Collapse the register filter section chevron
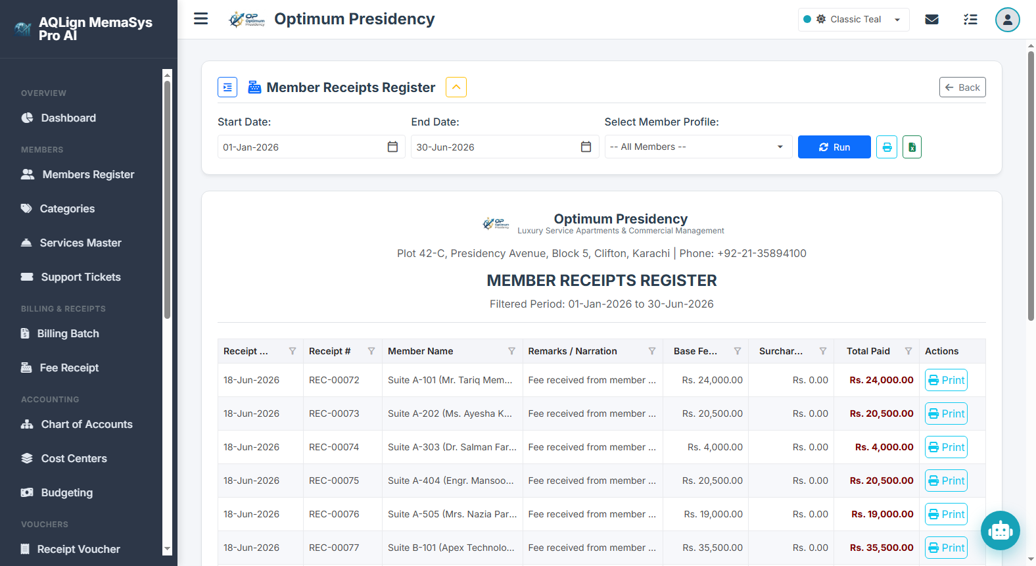The width and height of the screenshot is (1036, 566). coord(456,87)
